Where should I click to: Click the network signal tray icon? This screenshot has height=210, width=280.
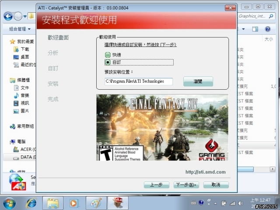(232, 203)
